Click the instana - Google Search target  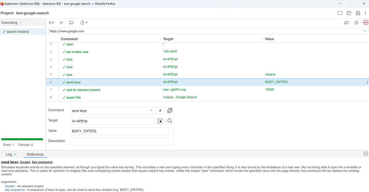click(180, 97)
